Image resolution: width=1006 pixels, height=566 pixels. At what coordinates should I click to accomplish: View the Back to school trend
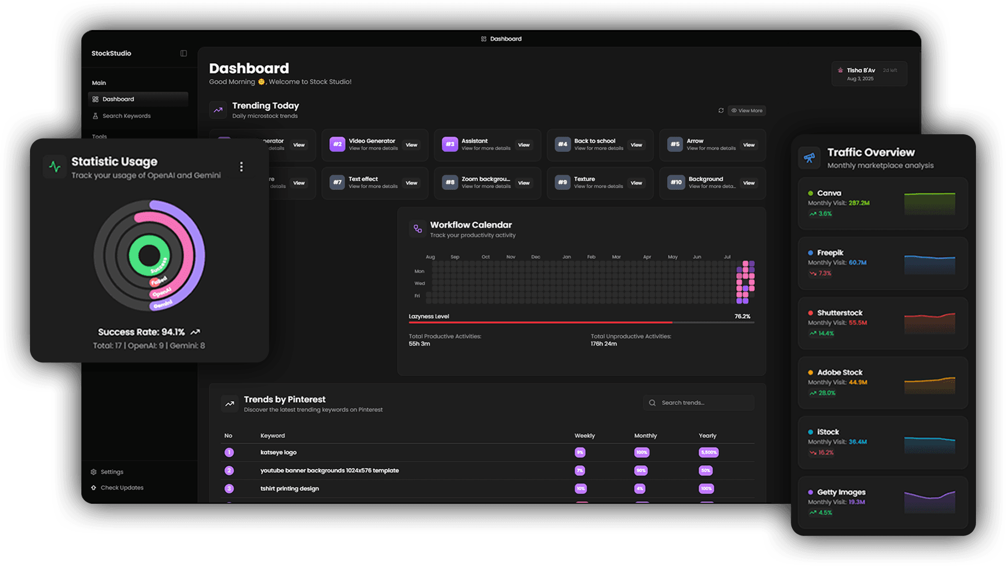(x=636, y=145)
